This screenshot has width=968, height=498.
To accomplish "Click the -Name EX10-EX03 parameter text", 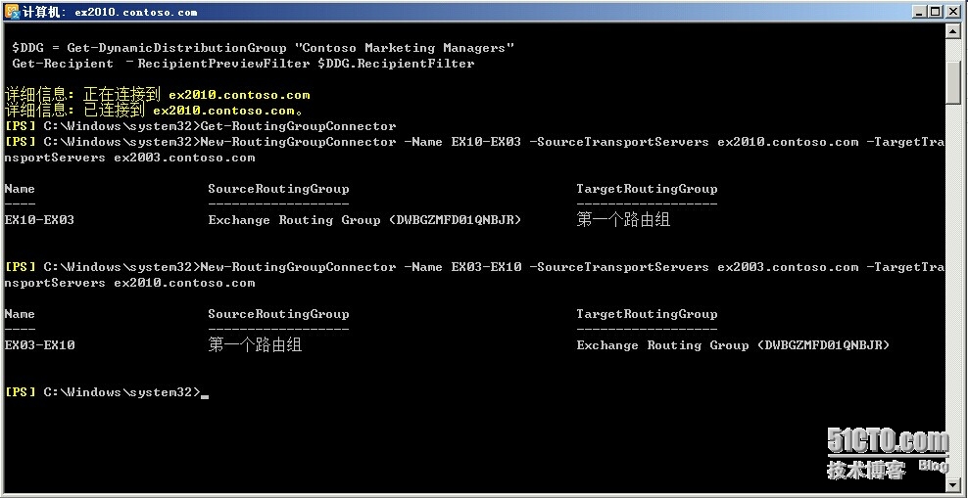I will tap(461, 143).
